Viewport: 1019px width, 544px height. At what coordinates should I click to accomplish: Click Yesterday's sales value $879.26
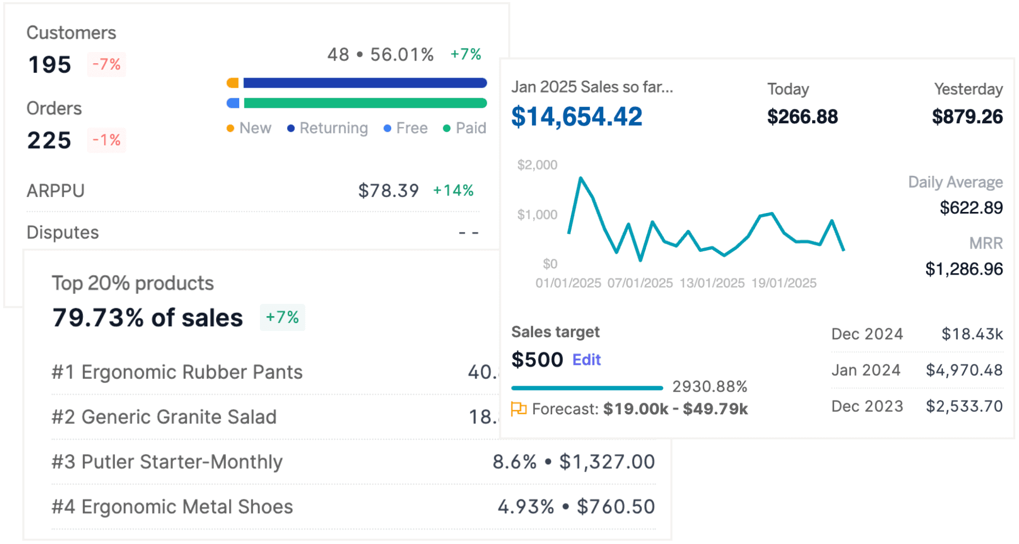point(967,117)
